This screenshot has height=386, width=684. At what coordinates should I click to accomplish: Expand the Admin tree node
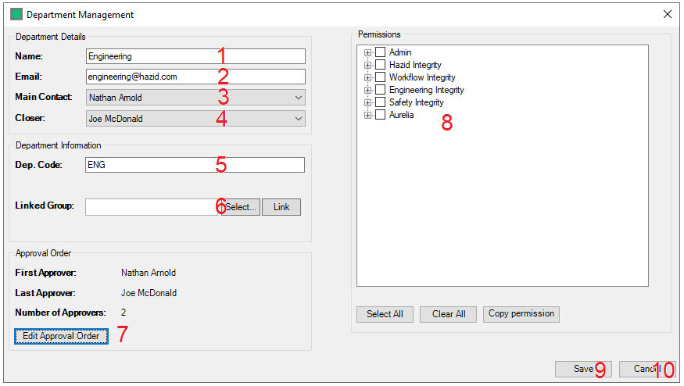pos(367,52)
